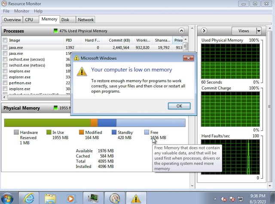275x204 pixels.
Task: Click the network tray icon
Action: (240, 199)
